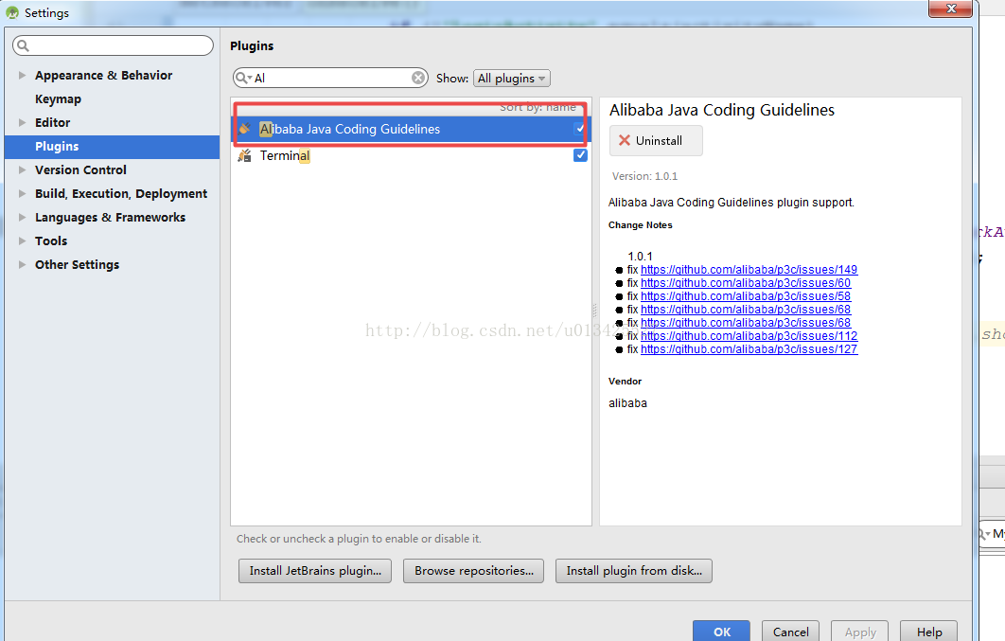Screen dimensions: 1005x641
Task: Select Alibaba Java Coding Guidelines row
Action: coord(411,129)
